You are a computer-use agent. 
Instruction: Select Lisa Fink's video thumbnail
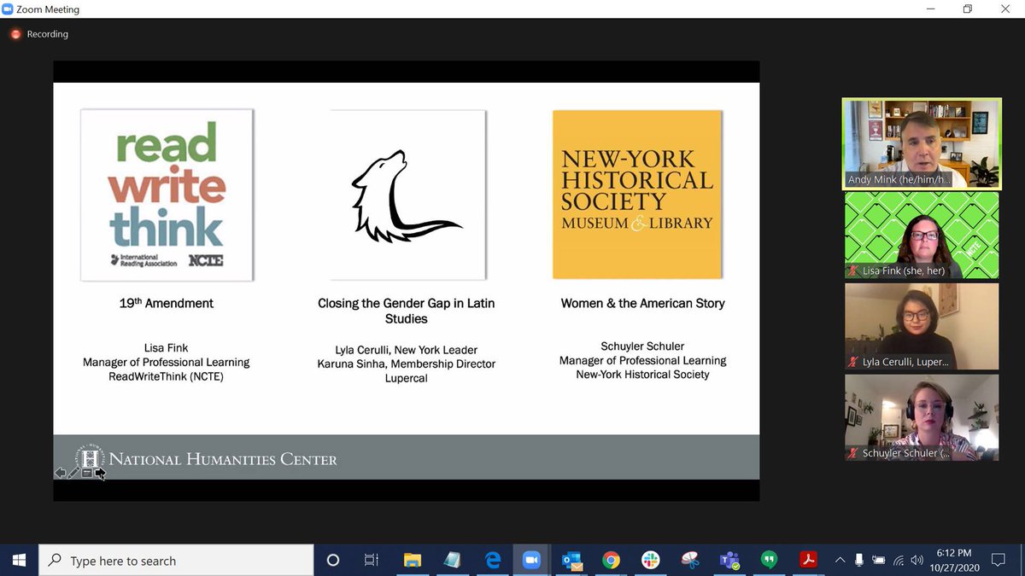pos(922,235)
